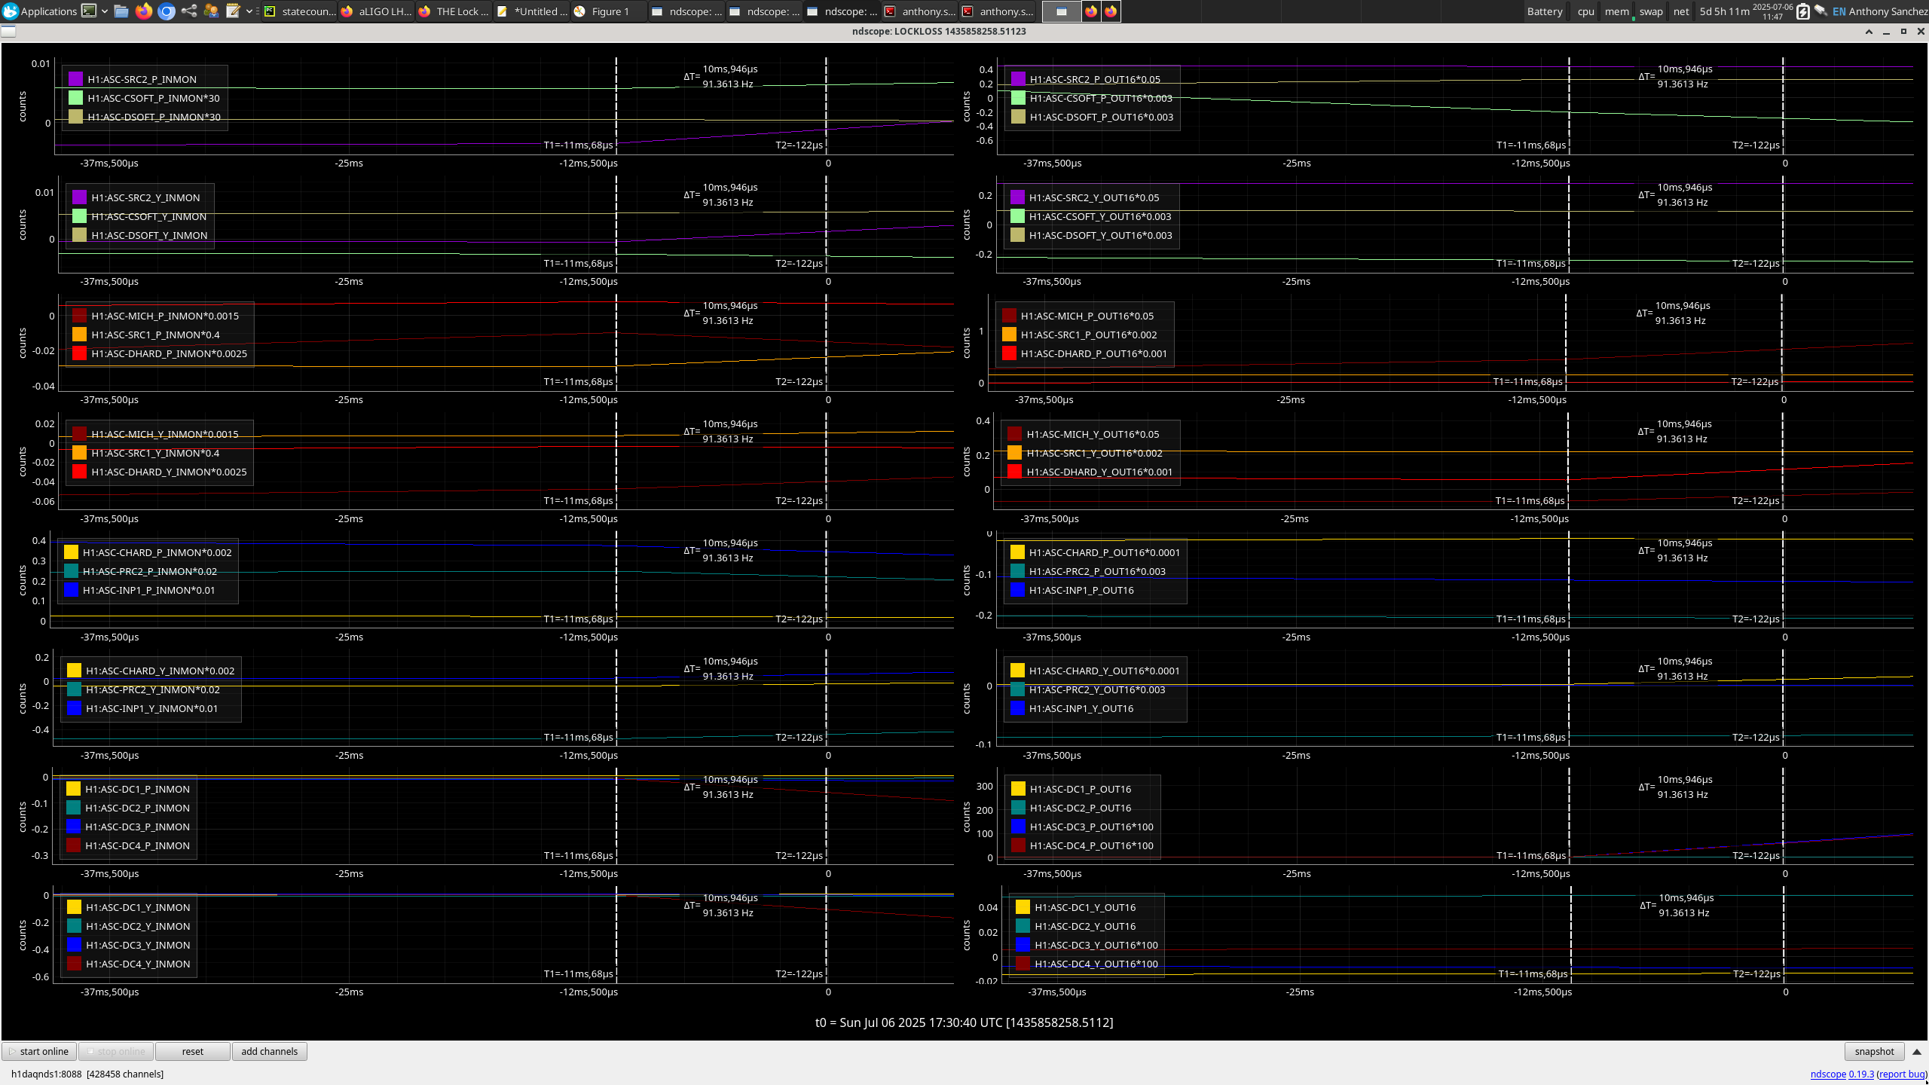Click the h1daqnds1:8088 server status text
Screen dimensions: 1929x1085
click(87, 1074)
